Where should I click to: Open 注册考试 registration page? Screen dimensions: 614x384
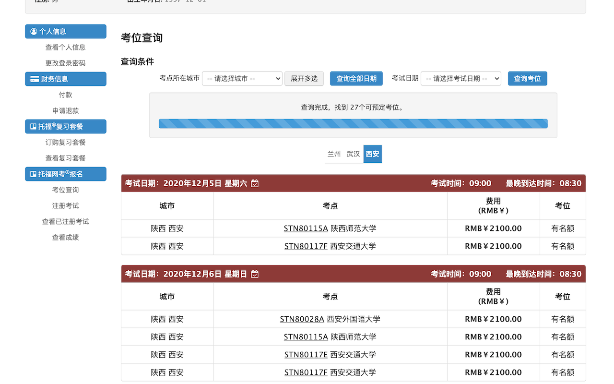click(x=65, y=205)
